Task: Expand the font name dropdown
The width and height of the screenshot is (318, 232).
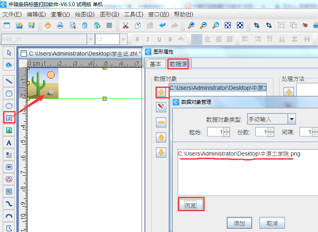Action: pos(90,39)
